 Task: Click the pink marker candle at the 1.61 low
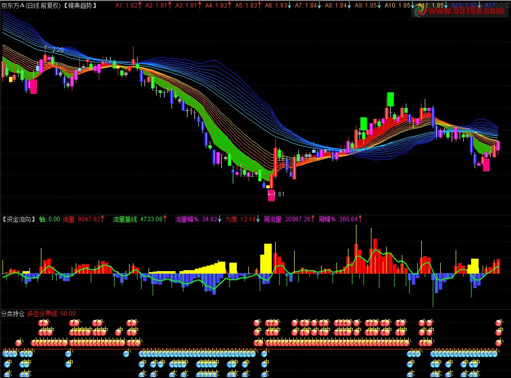(x=271, y=195)
